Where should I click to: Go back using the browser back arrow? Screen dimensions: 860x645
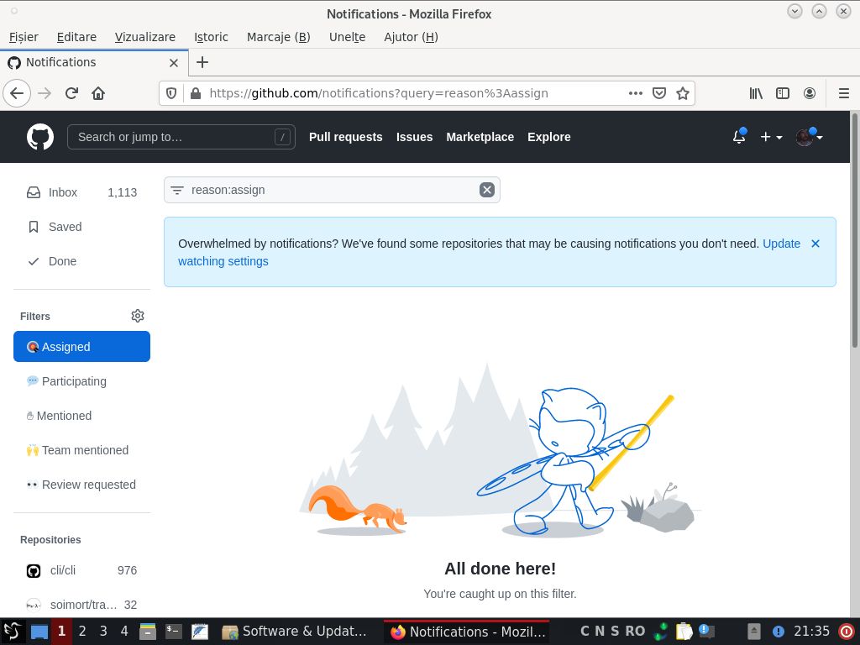point(17,93)
